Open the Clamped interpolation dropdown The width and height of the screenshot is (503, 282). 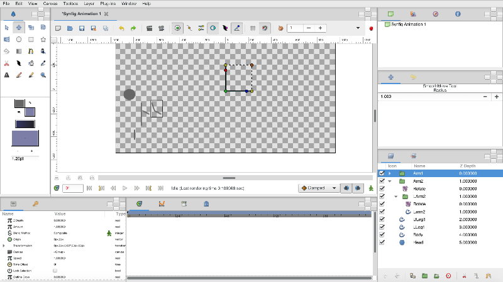pos(318,188)
